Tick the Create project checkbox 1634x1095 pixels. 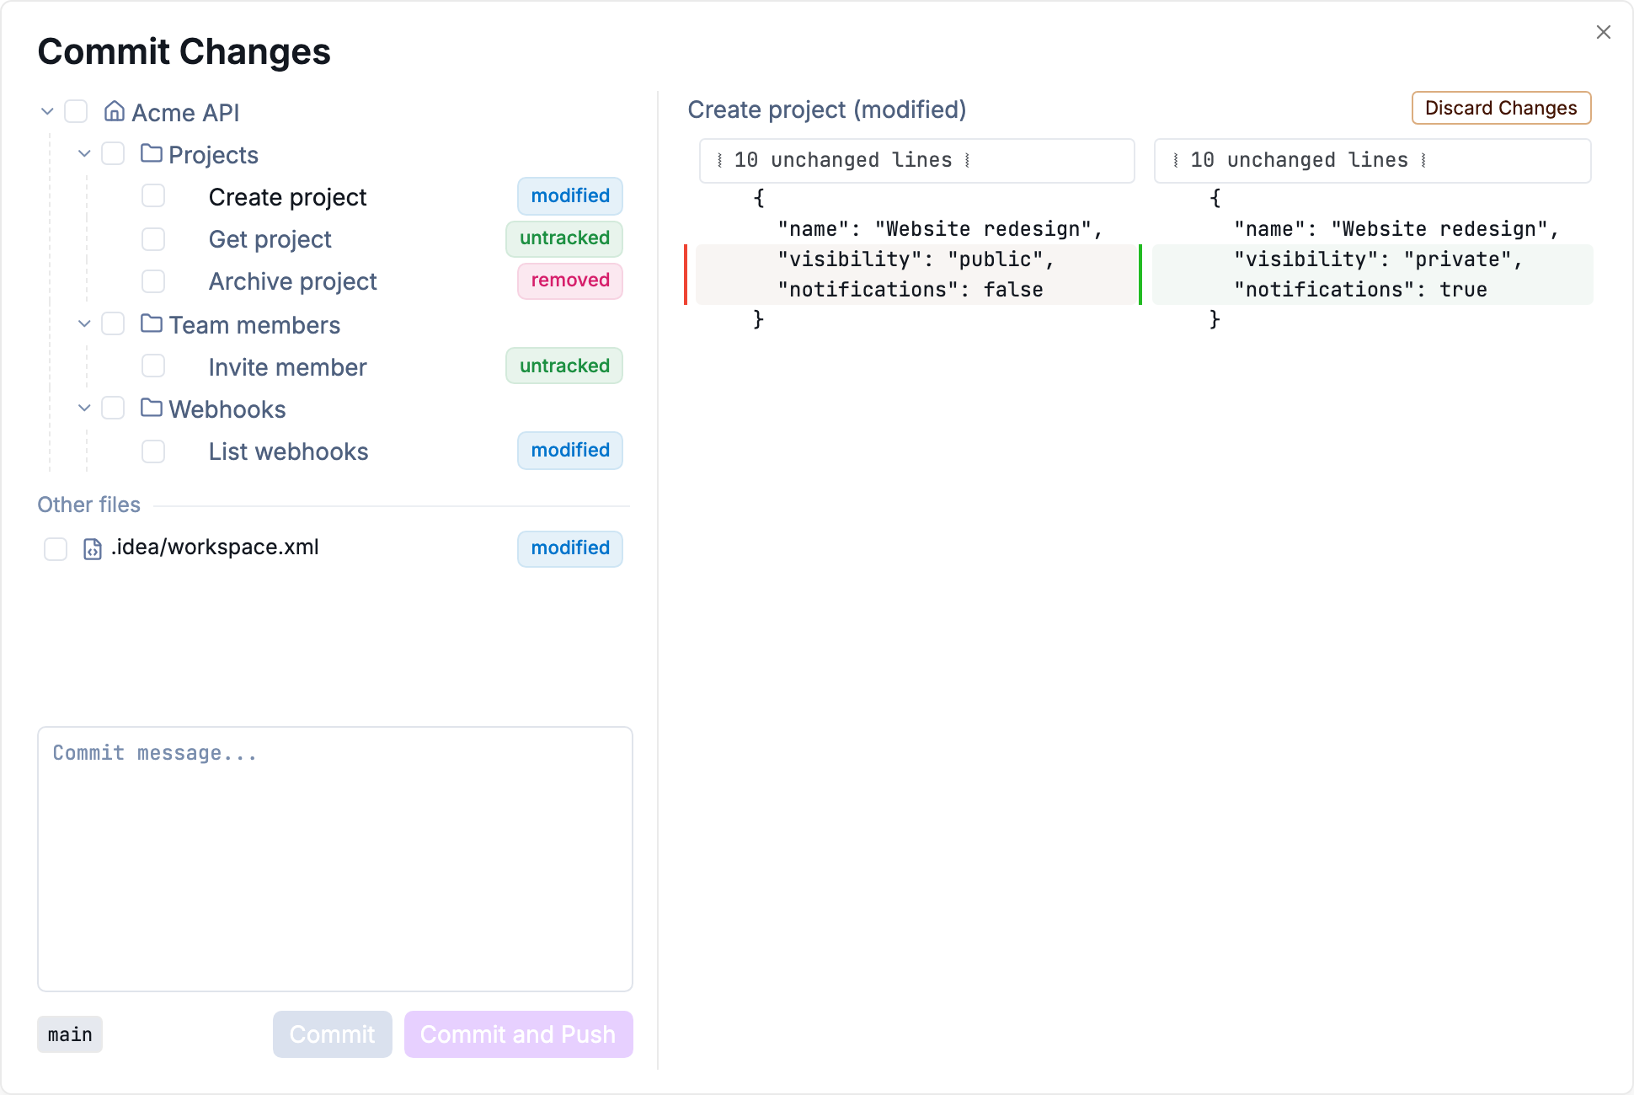pos(153,195)
